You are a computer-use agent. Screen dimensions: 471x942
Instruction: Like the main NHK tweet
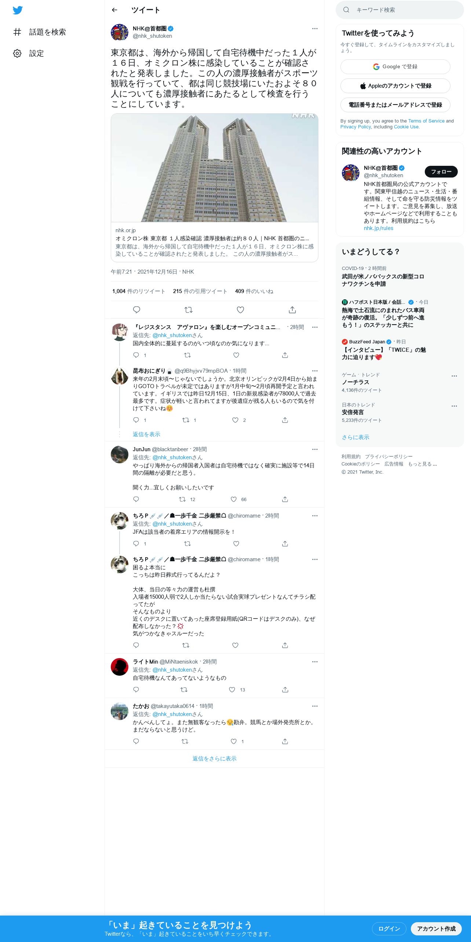click(240, 310)
